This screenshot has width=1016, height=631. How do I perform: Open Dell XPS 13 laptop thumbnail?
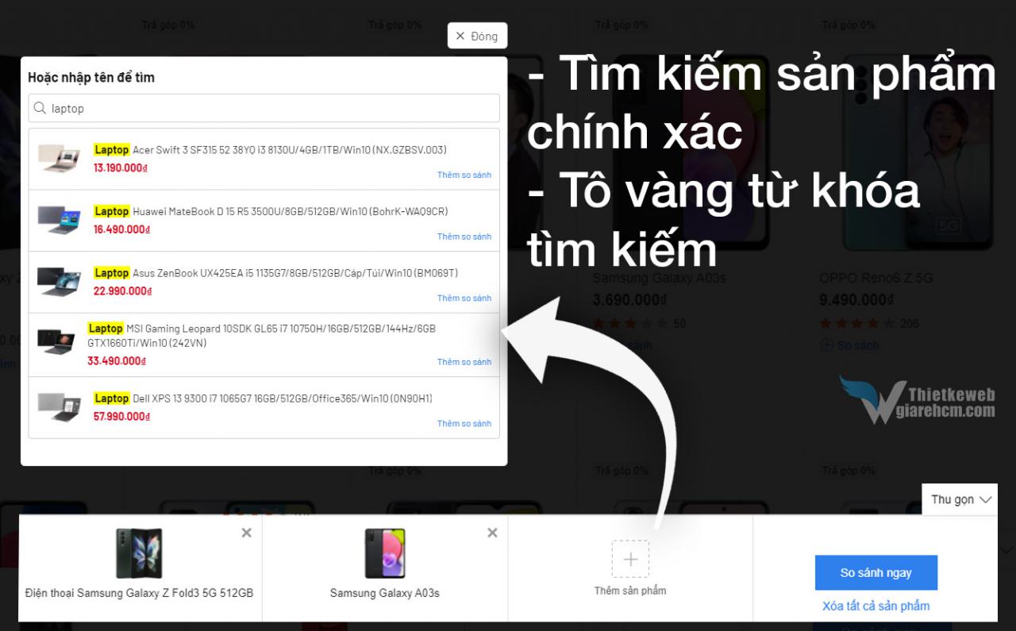[60, 406]
